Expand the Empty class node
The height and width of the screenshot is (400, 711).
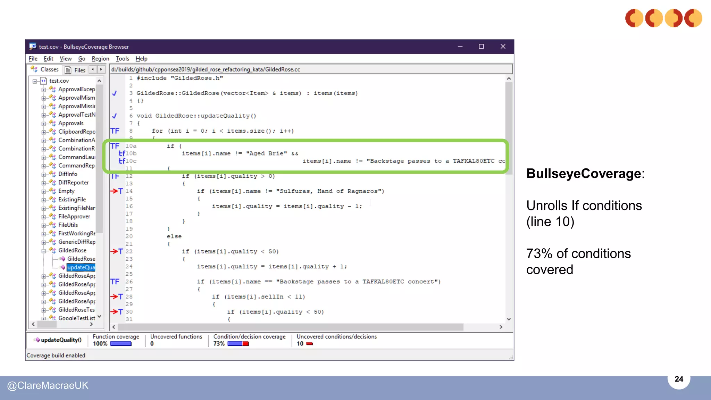pyautogui.click(x=43, y=191)
